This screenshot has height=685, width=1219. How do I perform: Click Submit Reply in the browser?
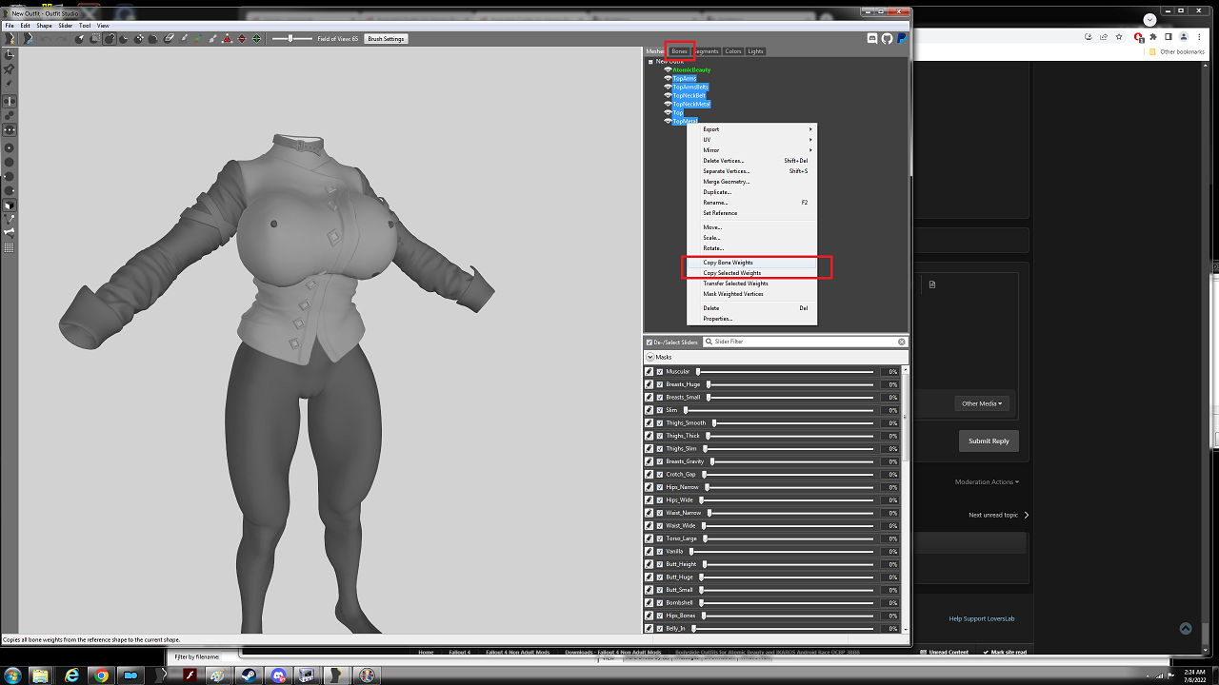(989, 441)
